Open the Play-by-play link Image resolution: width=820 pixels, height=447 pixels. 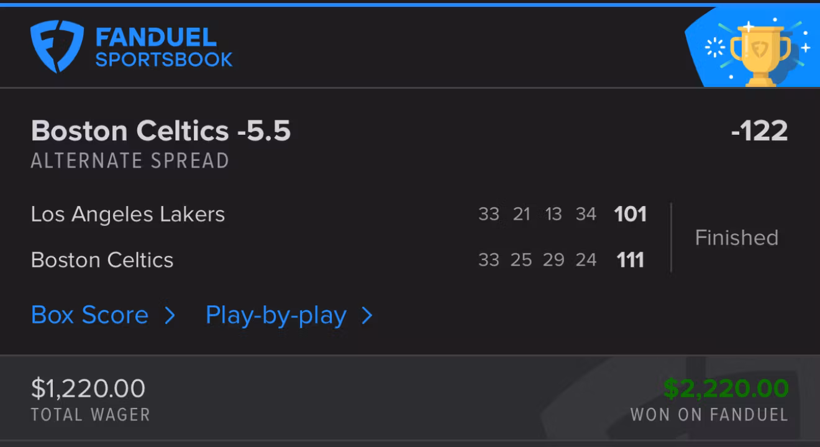(276, 315)
